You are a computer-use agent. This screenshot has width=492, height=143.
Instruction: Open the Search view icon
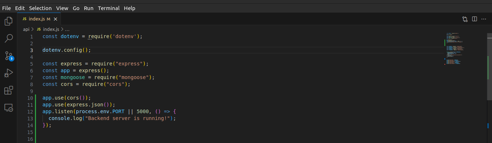[x=9, y=38]
